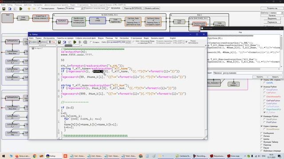The width and height of the screenshot is (284, 159).
Task: Expand the Логика group
Action: pyautogui.click(x=261, y=136)
